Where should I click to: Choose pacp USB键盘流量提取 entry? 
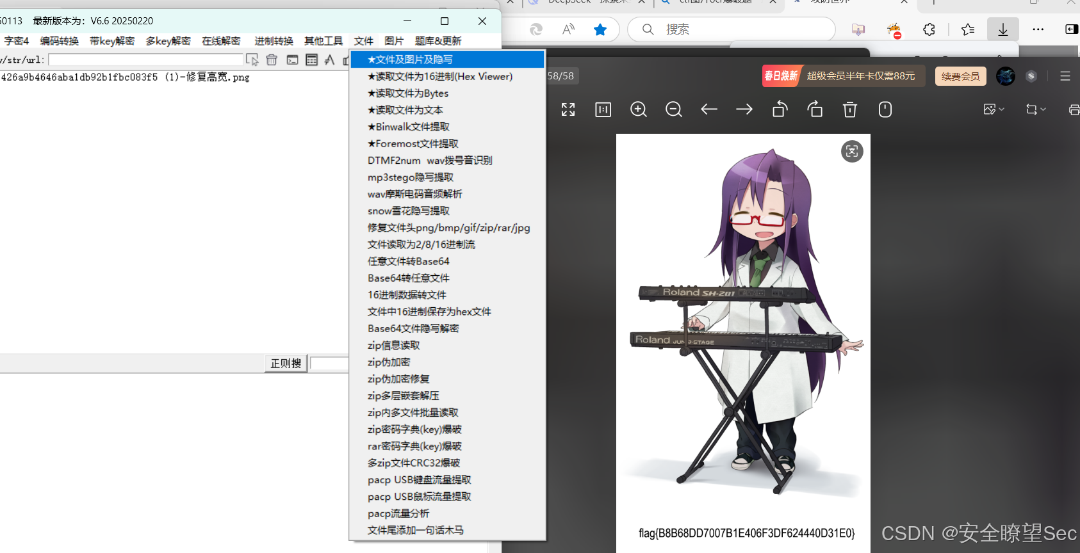[447, 479]
